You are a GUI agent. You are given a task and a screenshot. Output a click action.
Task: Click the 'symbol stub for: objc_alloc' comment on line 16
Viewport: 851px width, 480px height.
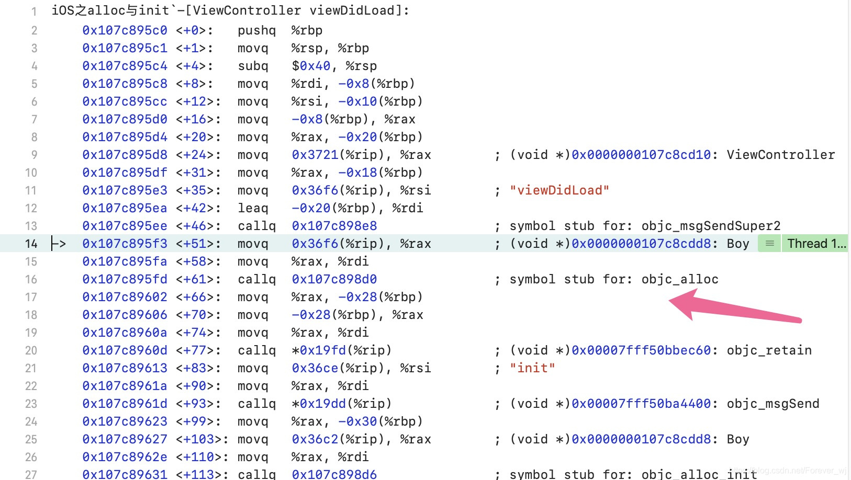tap(614, 279)
